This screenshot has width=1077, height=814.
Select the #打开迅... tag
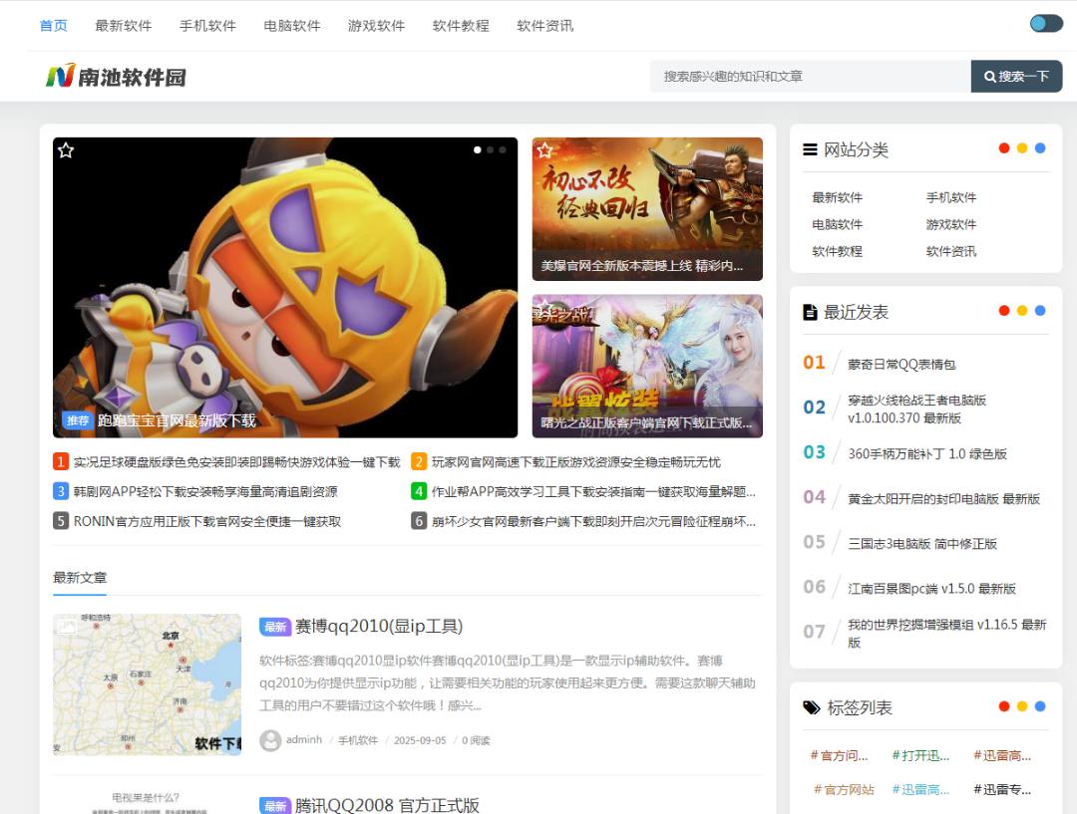(x=921, y=755)
